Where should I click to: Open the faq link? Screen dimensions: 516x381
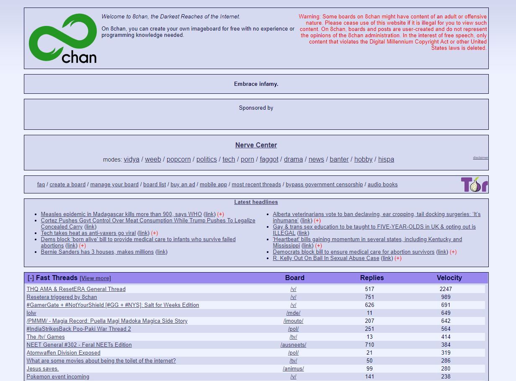pos(41,185)
